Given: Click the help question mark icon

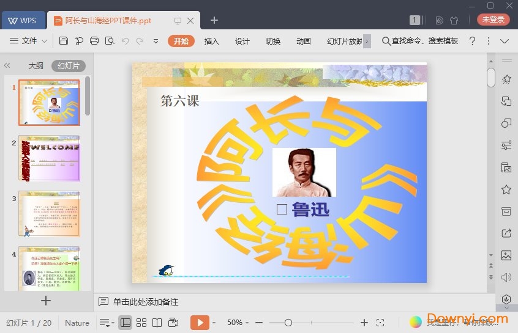Looking at the screenshot, I should click(473, 41).
